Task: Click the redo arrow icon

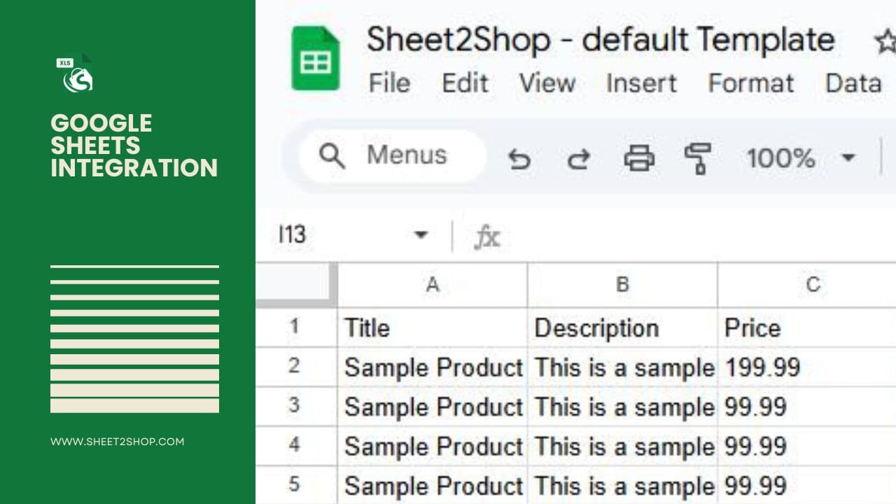Action: coord(578,159)
